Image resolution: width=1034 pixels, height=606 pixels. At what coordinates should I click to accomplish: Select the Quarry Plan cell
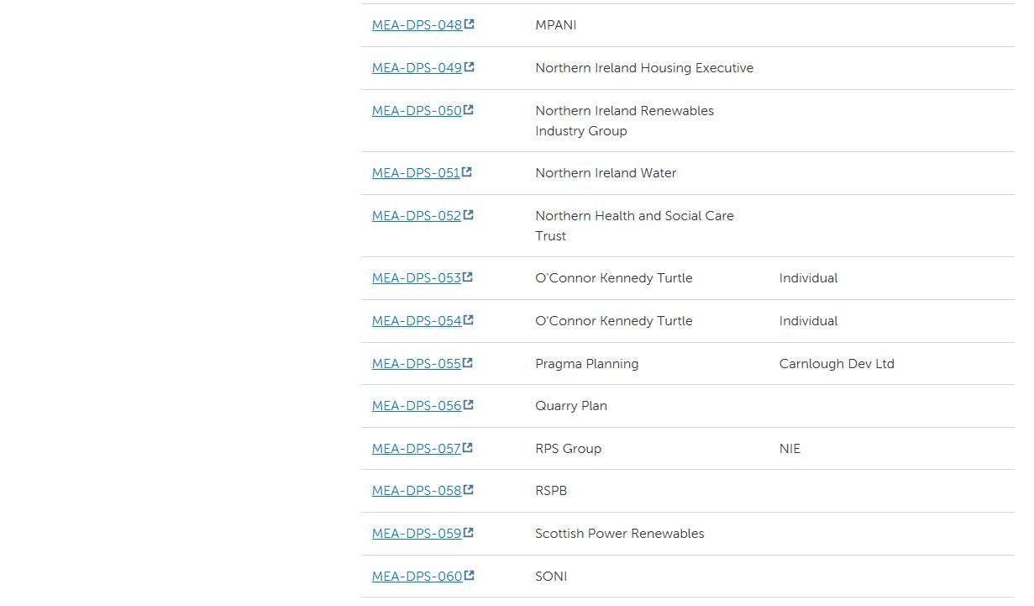(571, 406)
